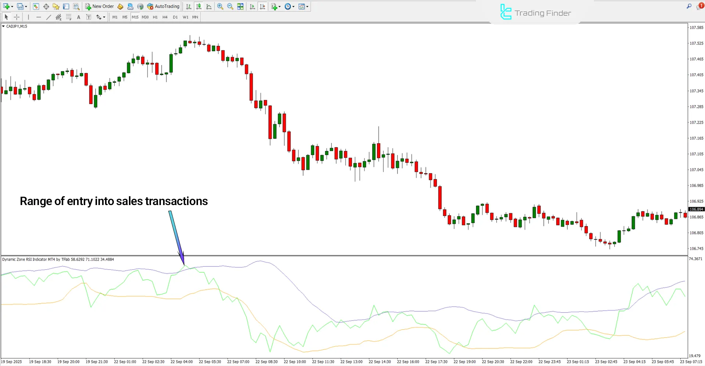Screen dimensions: 705x366
Task: Select the M30 timeframe
Action: click(145, 17)
